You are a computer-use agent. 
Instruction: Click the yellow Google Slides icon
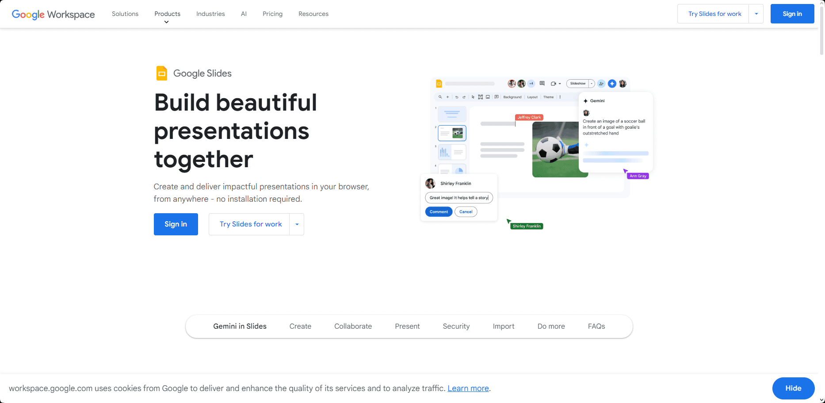[x=162, y=73]
